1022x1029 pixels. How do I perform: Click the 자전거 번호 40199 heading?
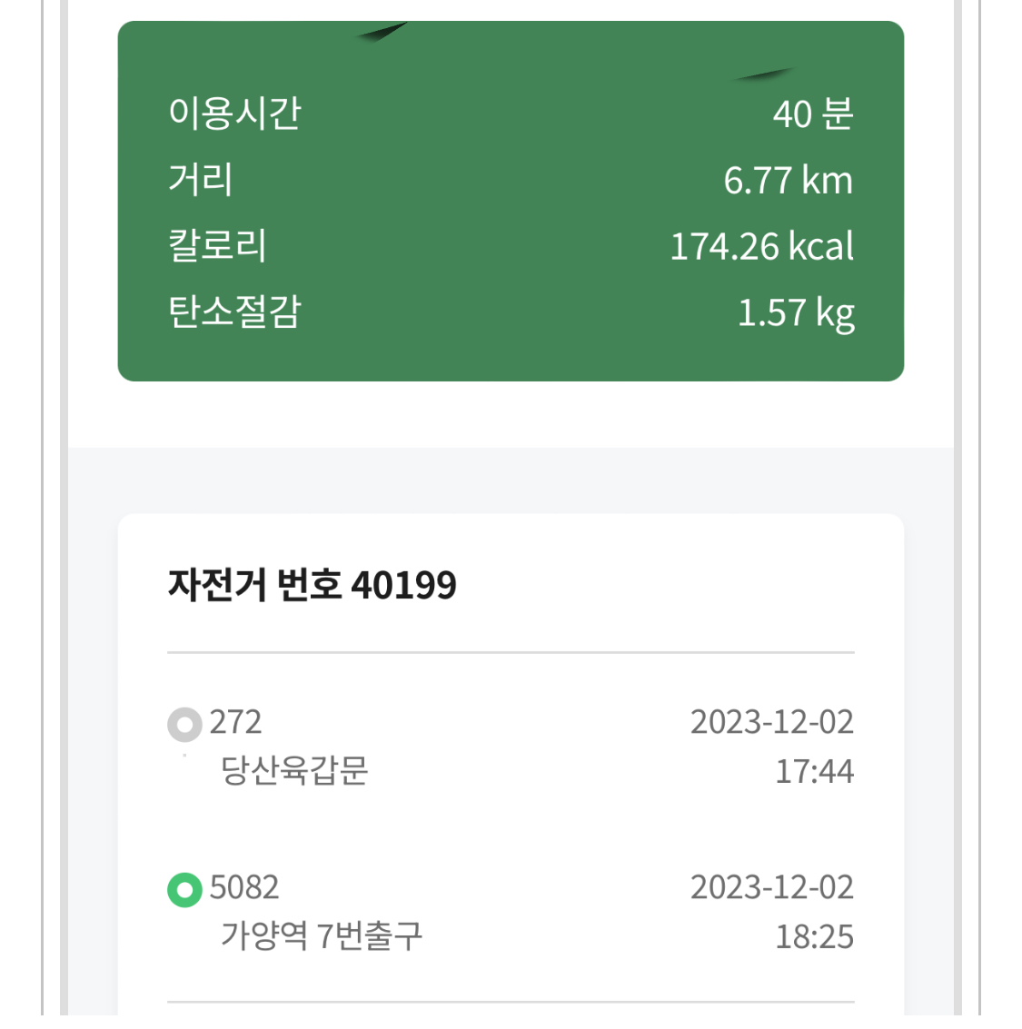(312, 585)
